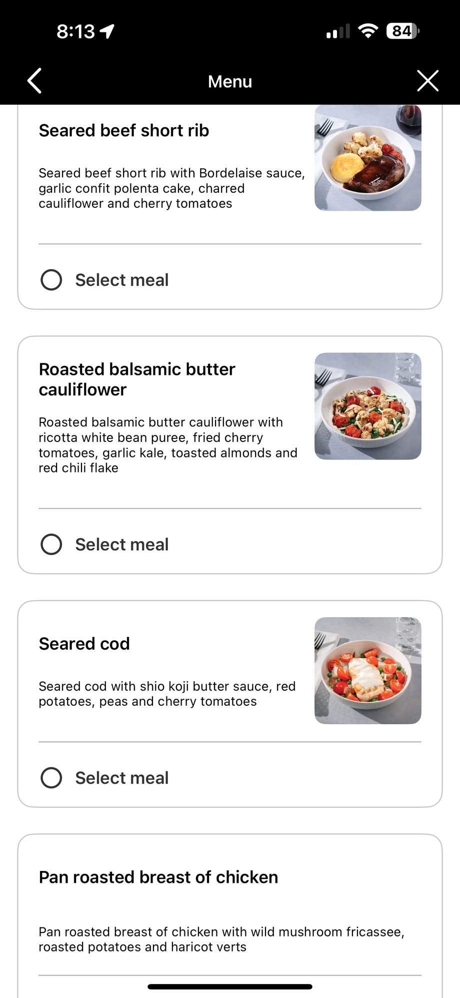Tap the pan roasted chicken description text
460x998 pixels.
[221, 939]
